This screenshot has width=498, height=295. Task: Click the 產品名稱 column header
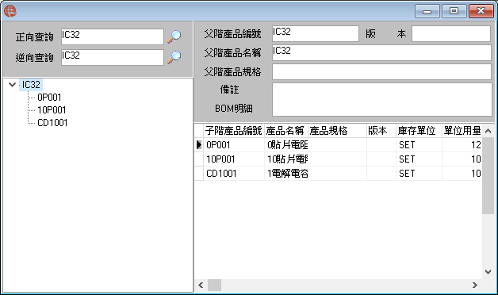tap(286, 131)
